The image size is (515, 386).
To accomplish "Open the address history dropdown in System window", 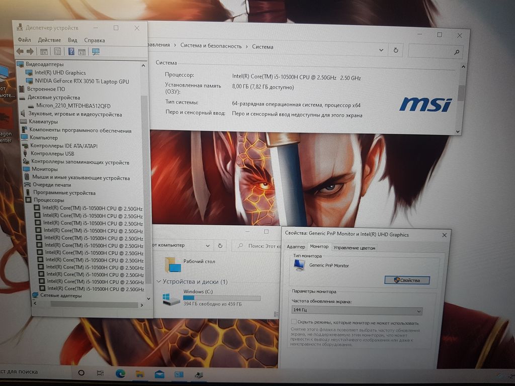I will point(381,50).
